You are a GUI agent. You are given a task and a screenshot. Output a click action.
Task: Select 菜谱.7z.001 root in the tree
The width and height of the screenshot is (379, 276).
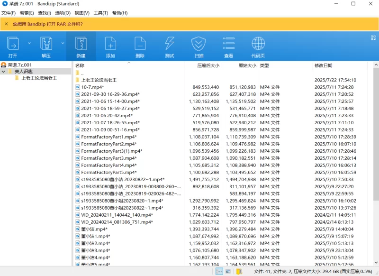20,65
